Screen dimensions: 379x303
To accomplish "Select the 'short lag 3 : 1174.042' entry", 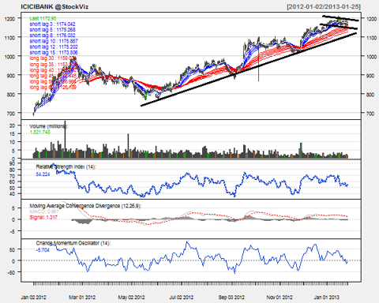I will coord(52,24).
